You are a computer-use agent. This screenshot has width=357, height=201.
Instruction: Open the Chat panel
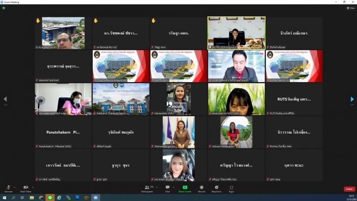168,188
